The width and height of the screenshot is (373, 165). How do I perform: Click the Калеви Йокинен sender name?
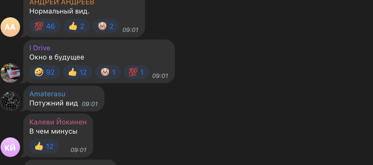pos(58,122)
